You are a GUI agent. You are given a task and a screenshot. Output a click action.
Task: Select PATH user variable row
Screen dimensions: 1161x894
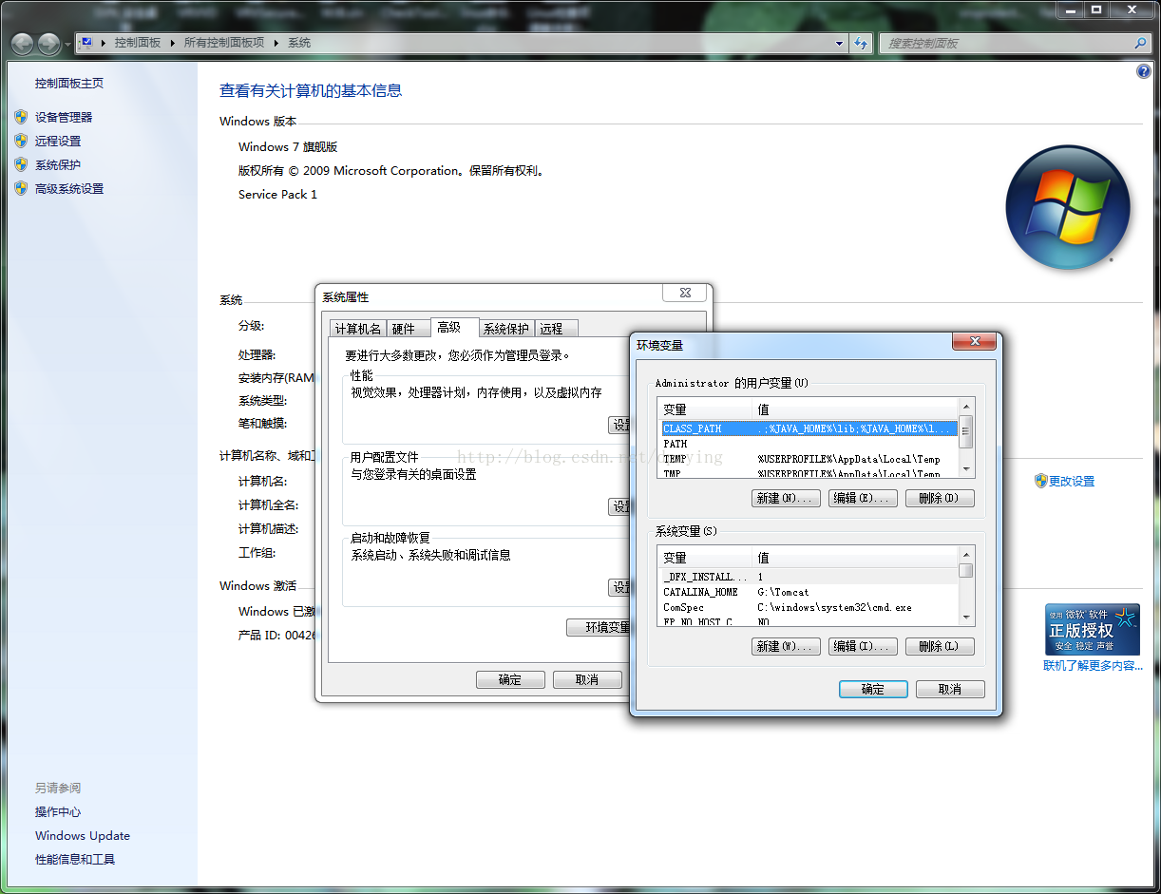point(809,444)
